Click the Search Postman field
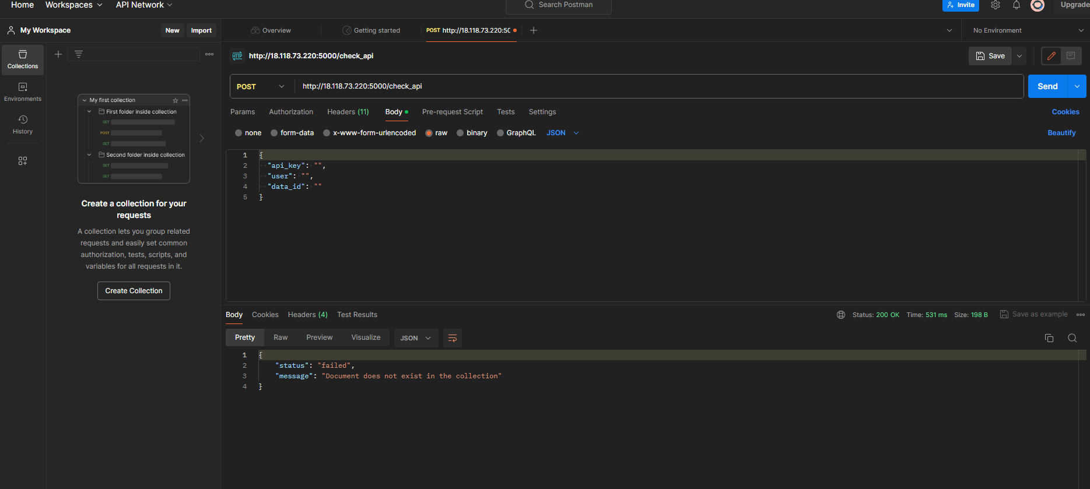Viewport: 1090px width, 489px height. coord(559,5)
